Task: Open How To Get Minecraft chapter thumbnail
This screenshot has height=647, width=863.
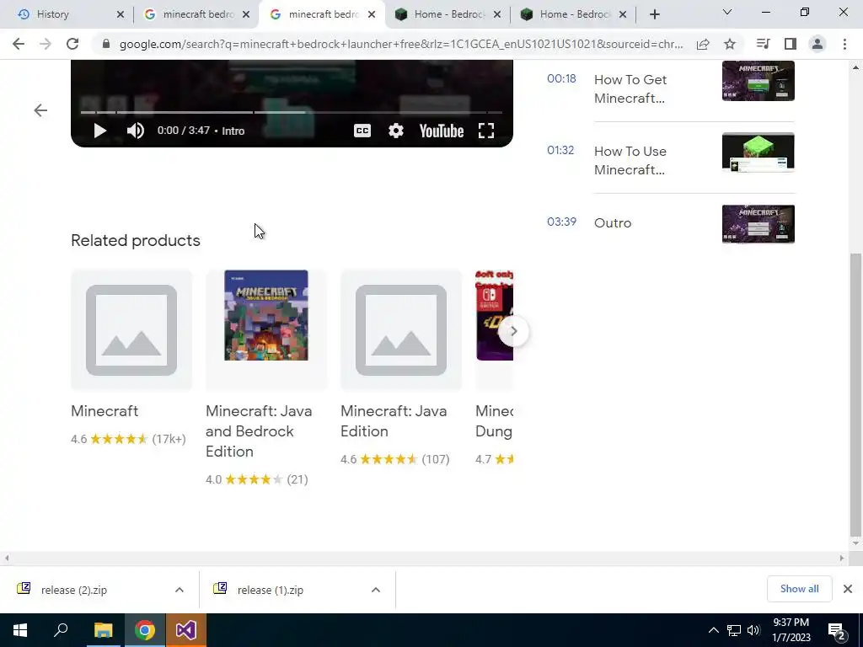Action: [758, 81]
